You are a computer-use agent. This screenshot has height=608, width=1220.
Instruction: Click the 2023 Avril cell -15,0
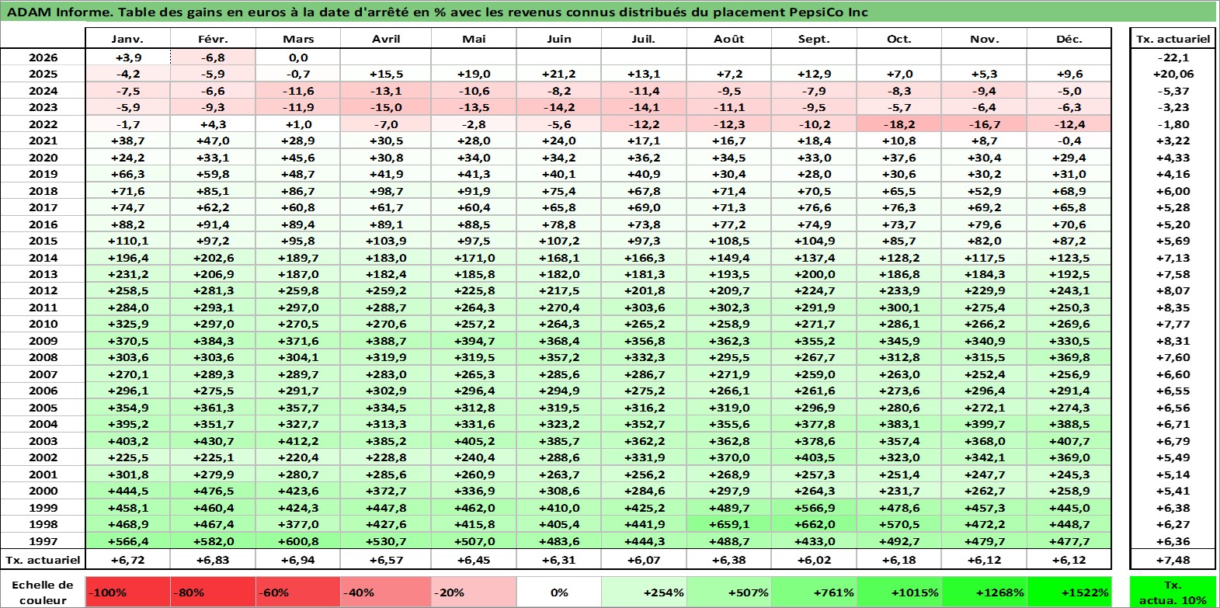point(386,107)
